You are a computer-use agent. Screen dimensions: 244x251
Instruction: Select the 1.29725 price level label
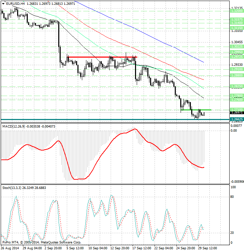[x=237, y=57]
